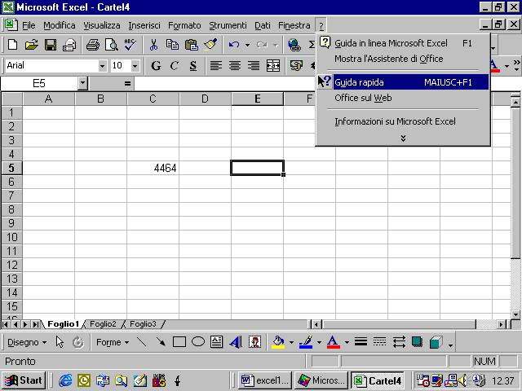
Task: Undo the last action with the undo arrow
Action: [234, 45]
